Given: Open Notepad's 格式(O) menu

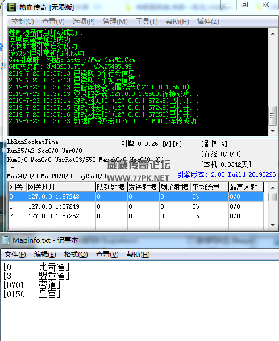Looking at the screenshot, I should click(76, 255).
